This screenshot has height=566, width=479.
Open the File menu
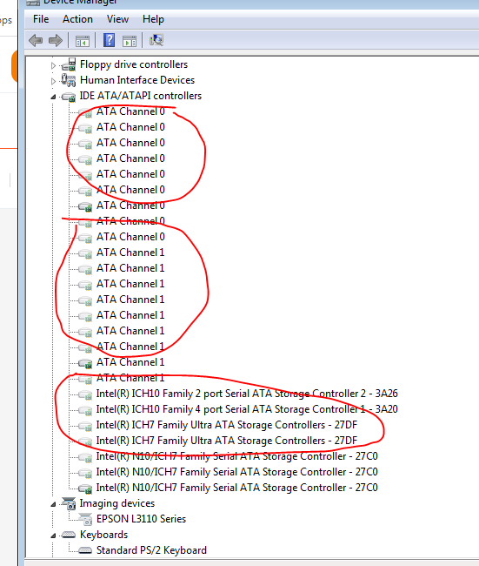(41, 19)
